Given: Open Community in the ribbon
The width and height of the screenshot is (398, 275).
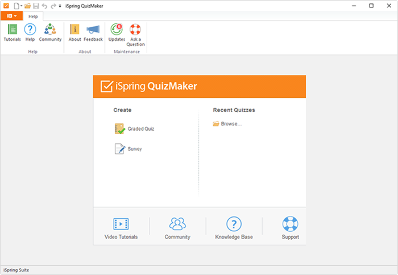Looking at the screenshot, I should [50, 32].
